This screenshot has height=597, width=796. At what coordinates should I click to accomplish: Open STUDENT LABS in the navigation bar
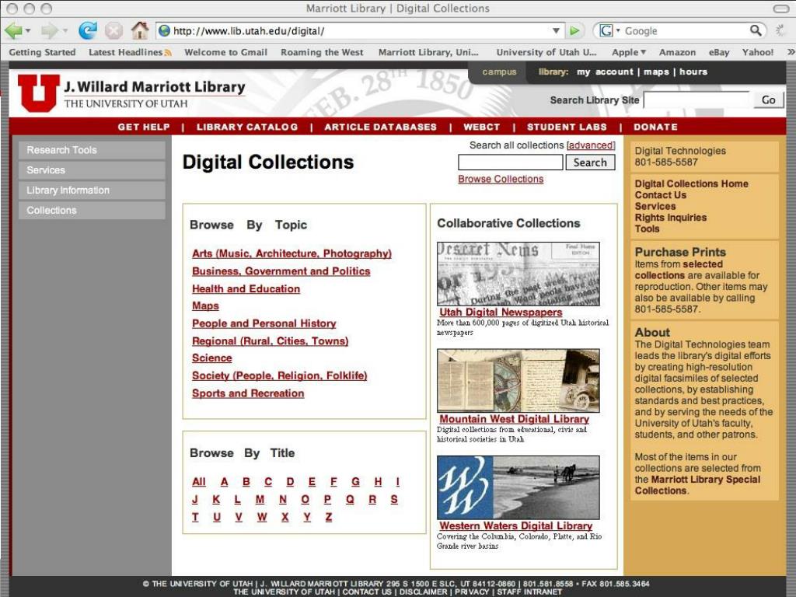[x=567, y=127]
